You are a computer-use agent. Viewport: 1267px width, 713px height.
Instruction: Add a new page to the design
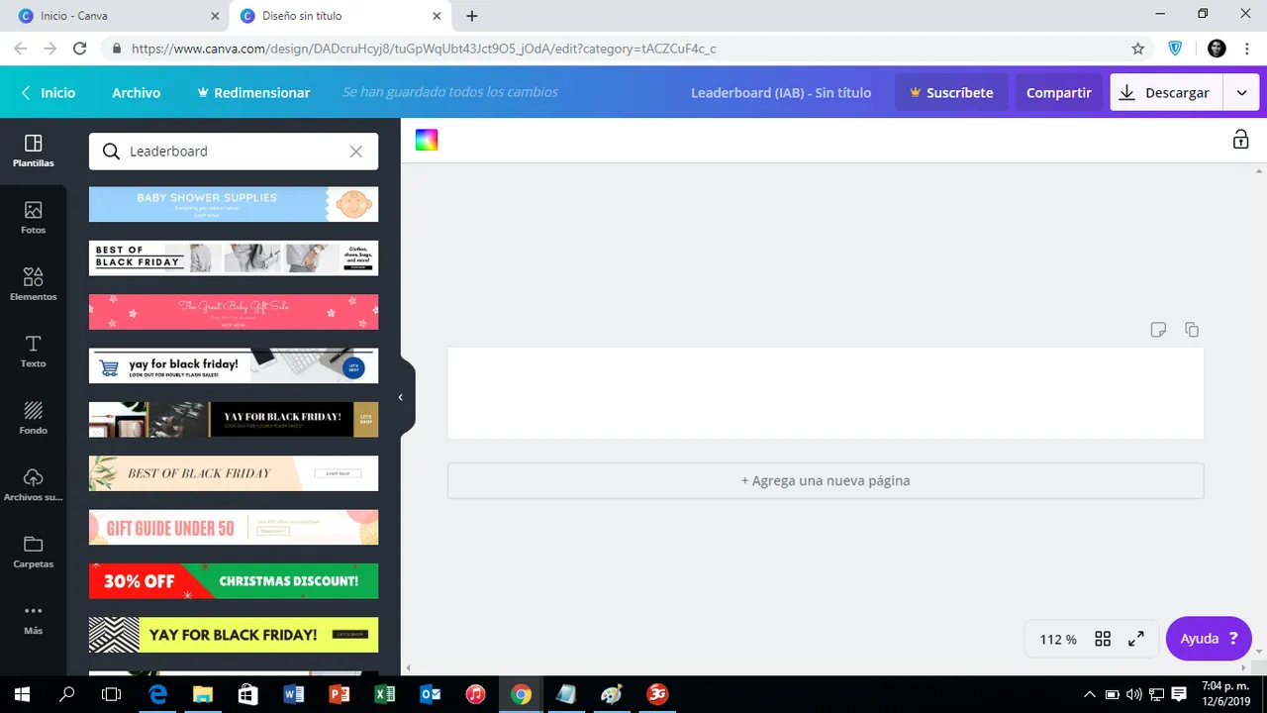point(825,480)
